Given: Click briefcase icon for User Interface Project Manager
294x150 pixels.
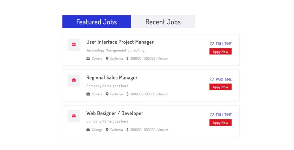Looking at the screenshot, I should 74,45.
